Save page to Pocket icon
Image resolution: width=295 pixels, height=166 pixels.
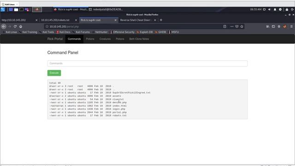(237, 27)
